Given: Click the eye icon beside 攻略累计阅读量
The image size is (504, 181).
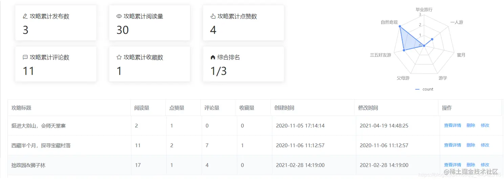Looking at the screenshot, I should coord(119,16).
